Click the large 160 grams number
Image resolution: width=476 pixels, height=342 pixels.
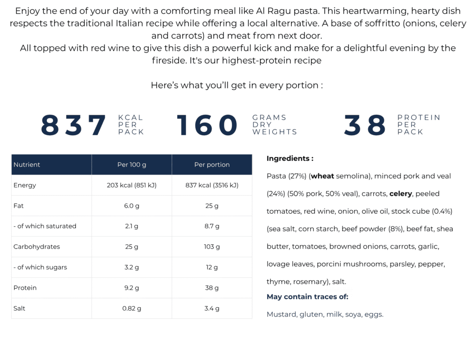[x=207, y=125]
